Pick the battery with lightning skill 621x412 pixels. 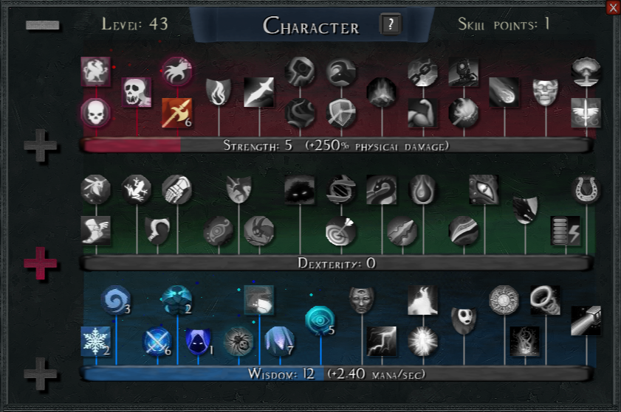point(566,231)
